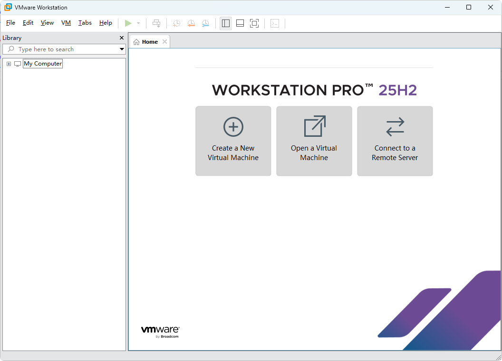The image size is (502, 361).
Task: Click the Take Snapshot clock icon
Action: coord(176,23)
